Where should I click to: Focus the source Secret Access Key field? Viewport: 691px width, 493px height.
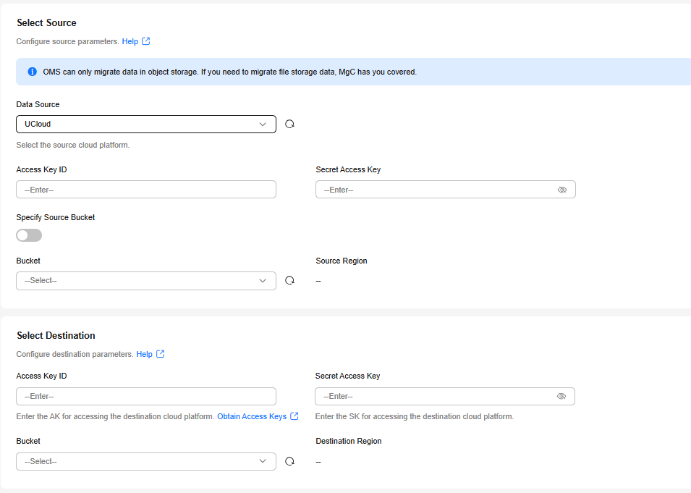point(446,190)
